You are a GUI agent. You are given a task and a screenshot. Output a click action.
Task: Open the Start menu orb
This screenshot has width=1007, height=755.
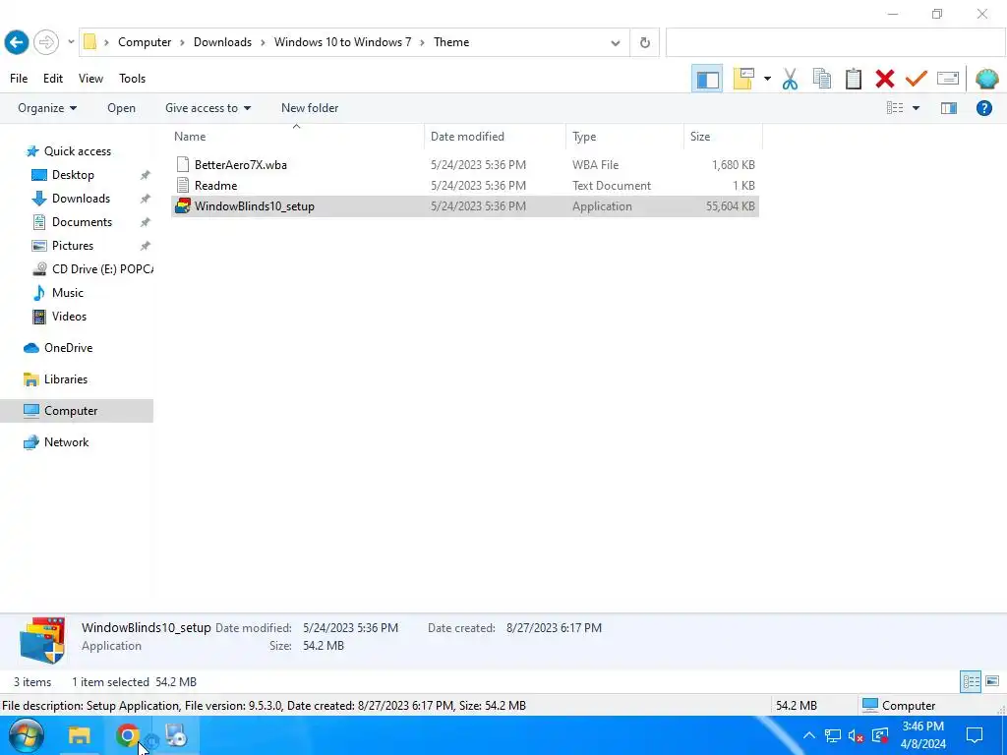26,735
